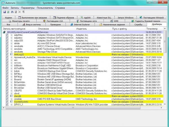Viewport: 169px width, 127px height.
Task: Click the Save toolbar icon
Action: point(5,12)
